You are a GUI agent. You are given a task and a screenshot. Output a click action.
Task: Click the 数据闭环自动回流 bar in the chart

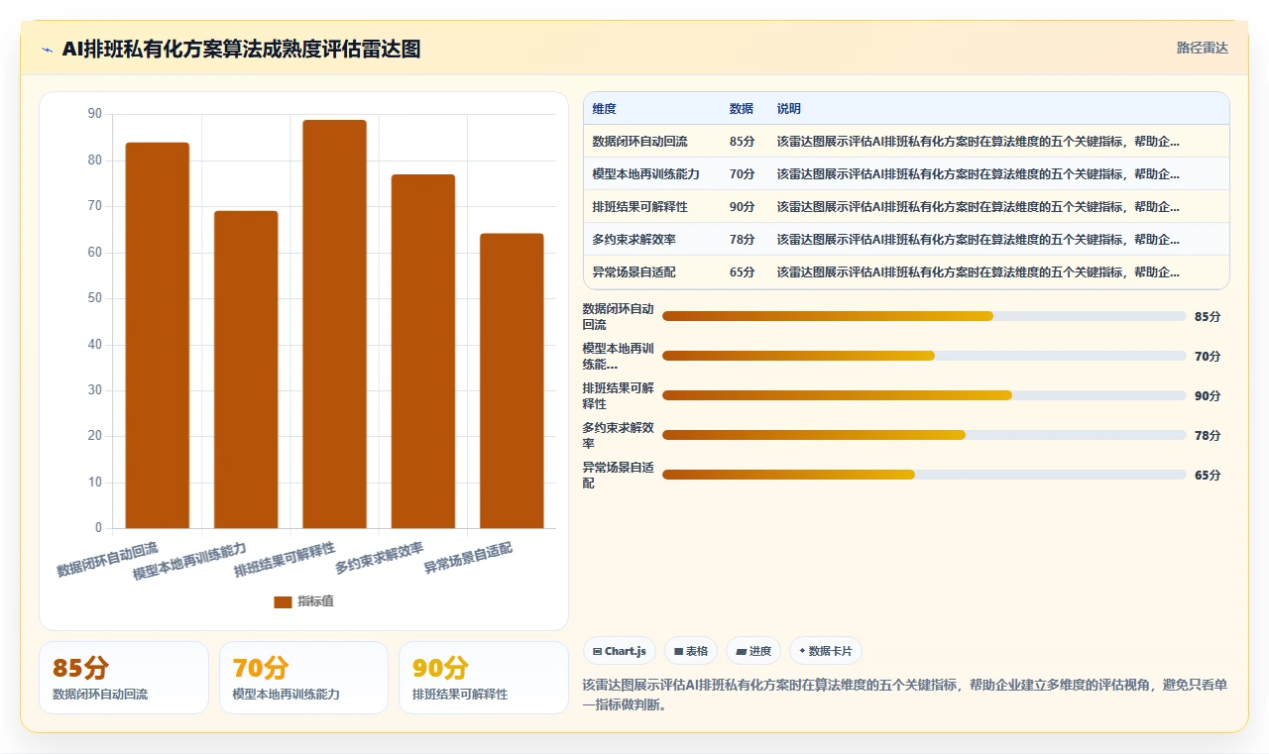click(158, 335)
